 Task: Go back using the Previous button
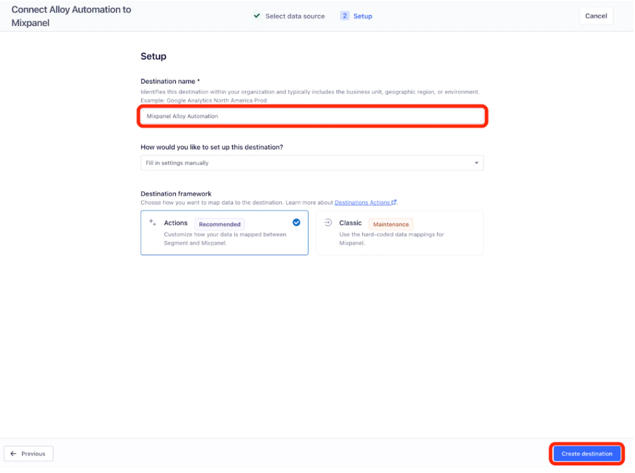29,454
